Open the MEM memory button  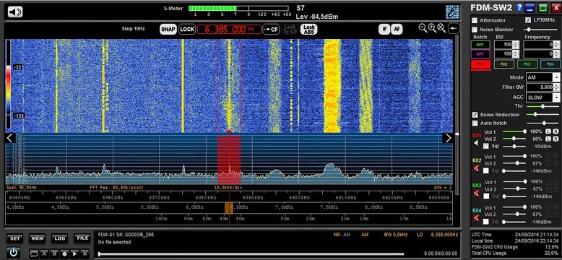[37, 238]
